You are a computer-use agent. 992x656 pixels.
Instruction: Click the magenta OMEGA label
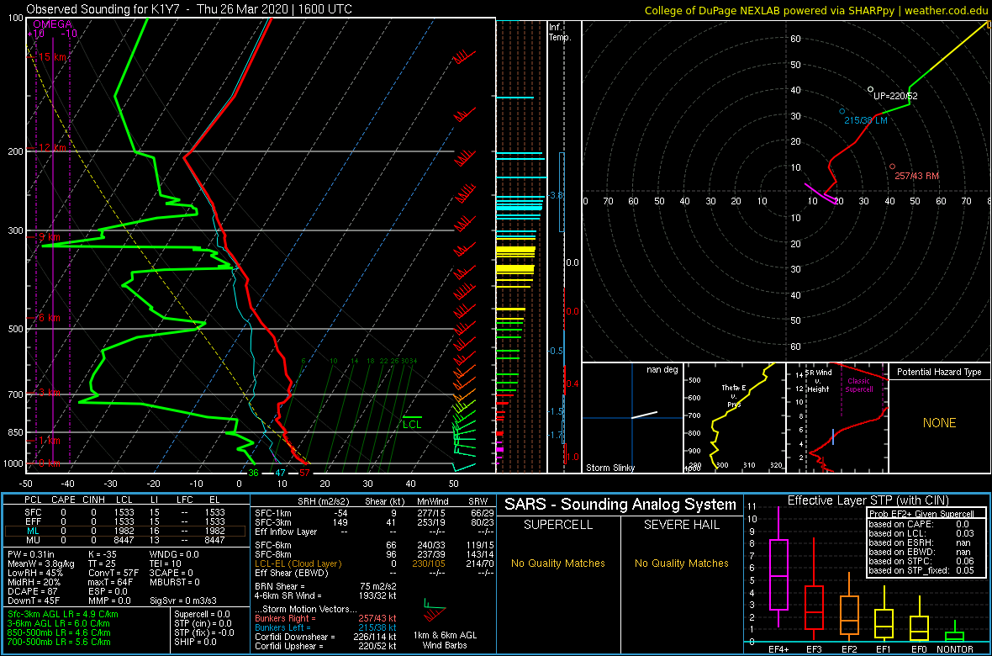pyautogui.click(x=50, y=24)
